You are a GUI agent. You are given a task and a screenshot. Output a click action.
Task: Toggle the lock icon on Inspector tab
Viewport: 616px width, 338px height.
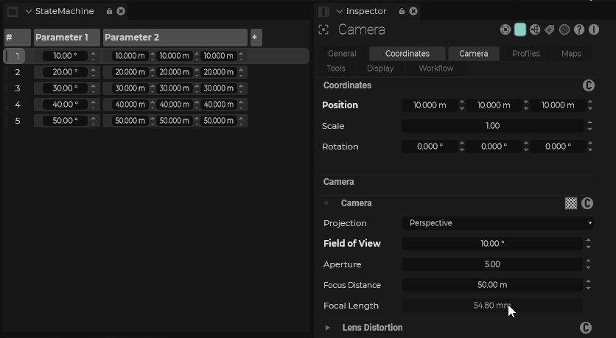(402, 11)
